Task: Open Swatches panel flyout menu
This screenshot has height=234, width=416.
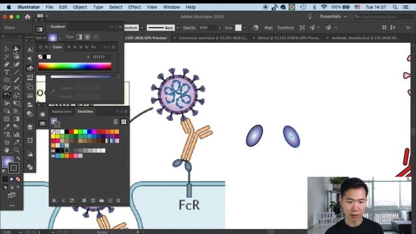Action: [126, 112]
